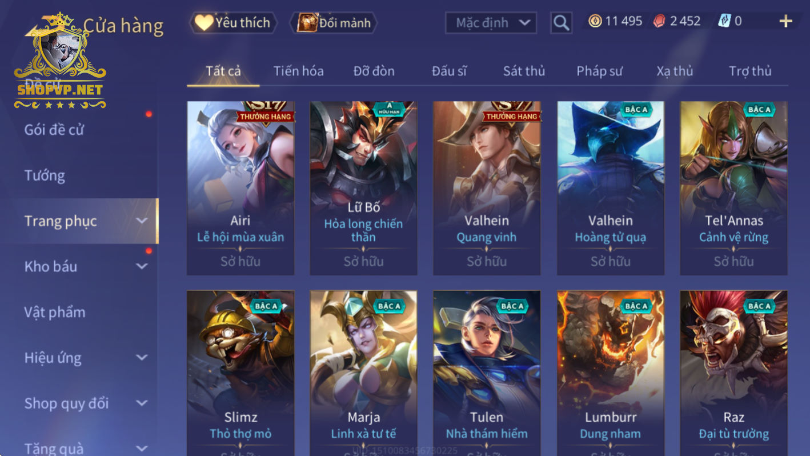Click the gold coin icon

pyautogui.click(x=595, y=22)
